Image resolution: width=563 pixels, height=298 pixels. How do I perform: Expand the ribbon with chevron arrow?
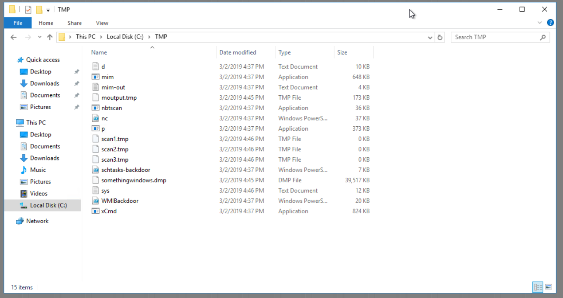[x=539, y=23]
